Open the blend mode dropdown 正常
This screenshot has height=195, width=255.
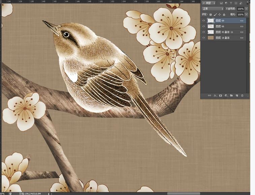213,9
